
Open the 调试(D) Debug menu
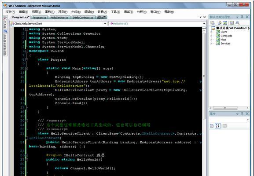89,12
